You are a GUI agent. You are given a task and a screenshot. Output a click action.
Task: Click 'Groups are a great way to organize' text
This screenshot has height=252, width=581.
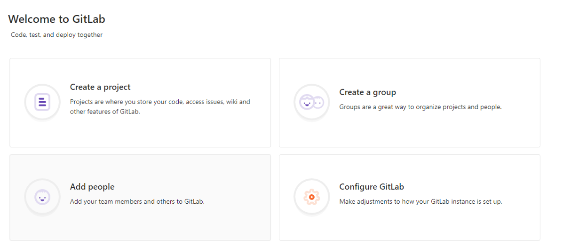point(421,107)
